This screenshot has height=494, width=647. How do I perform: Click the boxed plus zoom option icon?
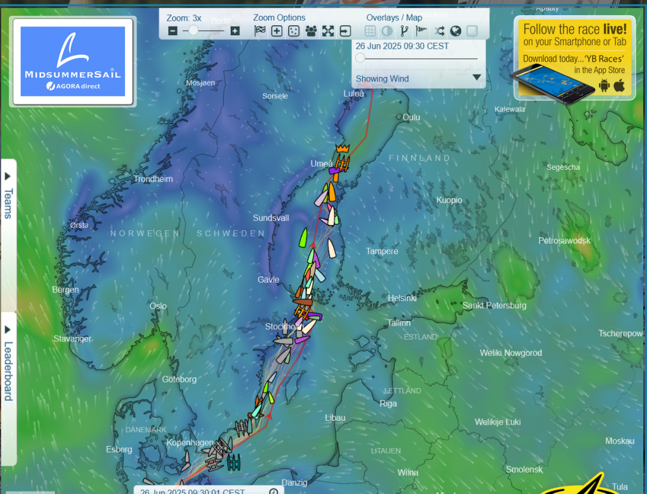(x=277, y=31)
